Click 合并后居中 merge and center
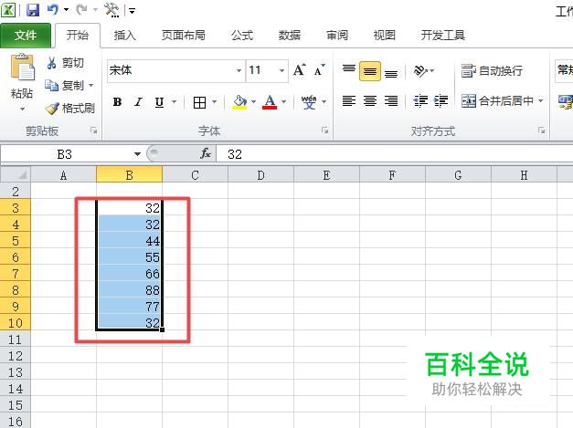The image size is (573, 428). 498,100
